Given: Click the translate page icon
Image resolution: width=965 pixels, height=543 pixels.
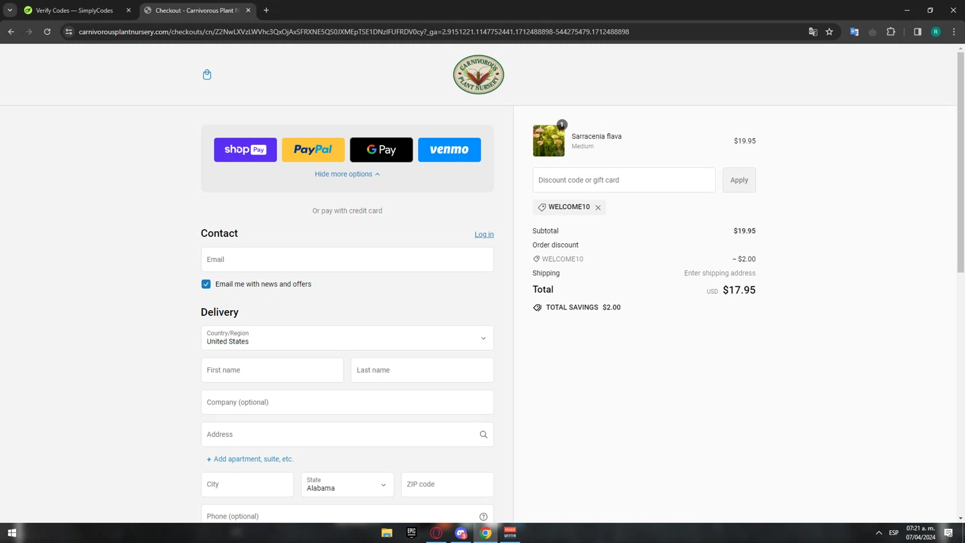Looking at the screenshot, I should (813, 32).
